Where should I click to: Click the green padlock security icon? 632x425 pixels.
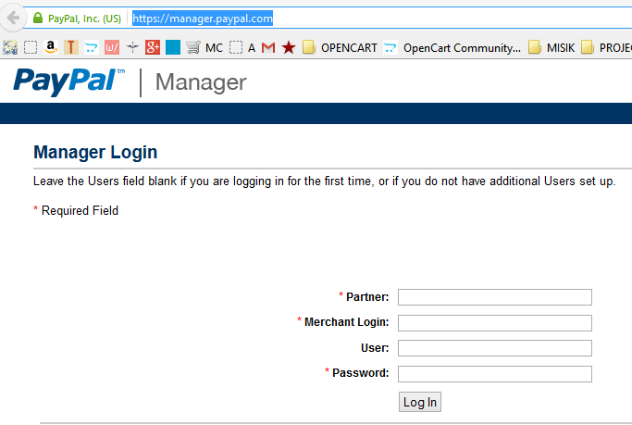[x=38, y=19]
